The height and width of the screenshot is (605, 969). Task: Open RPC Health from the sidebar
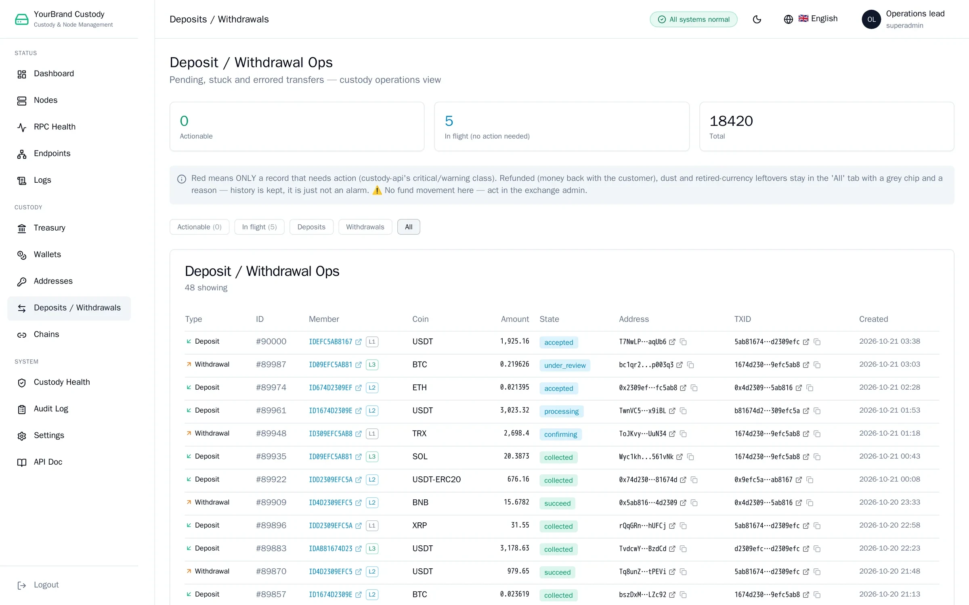coord(69,127)
